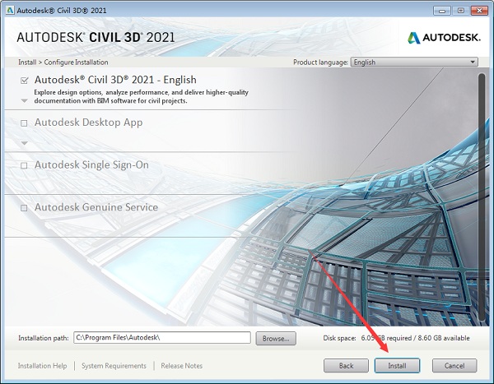This screenshot has height=384, width=494.
Task: Click the Autodesk logo in the header
Action: click(444, 38)
